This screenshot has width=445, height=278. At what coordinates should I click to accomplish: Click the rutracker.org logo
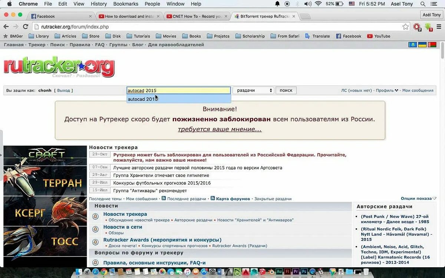pyautogui.click(x=59, y=68)
